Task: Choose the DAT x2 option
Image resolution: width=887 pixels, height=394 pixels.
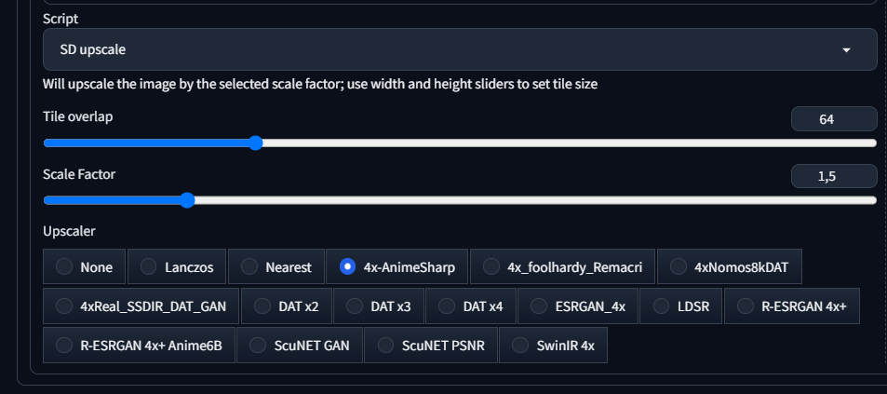Action: coord(287,306)
